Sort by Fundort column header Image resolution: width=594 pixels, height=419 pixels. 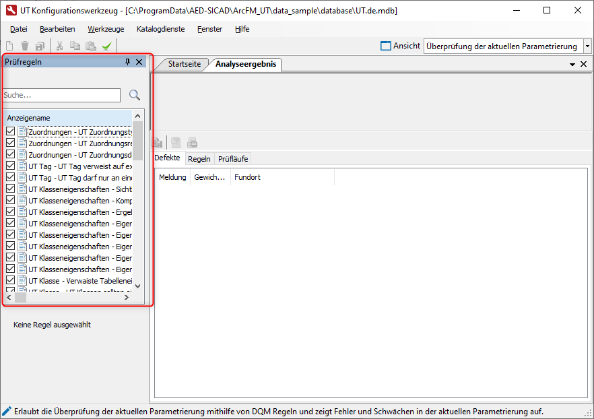(282, 177)
